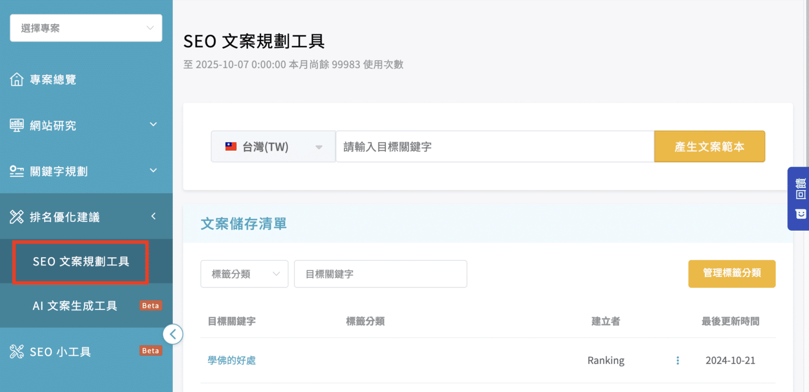Click the smiley feedback icon on 回饋 tab
This screenshot has width=809, height=392.
click(x=801, y=214)
